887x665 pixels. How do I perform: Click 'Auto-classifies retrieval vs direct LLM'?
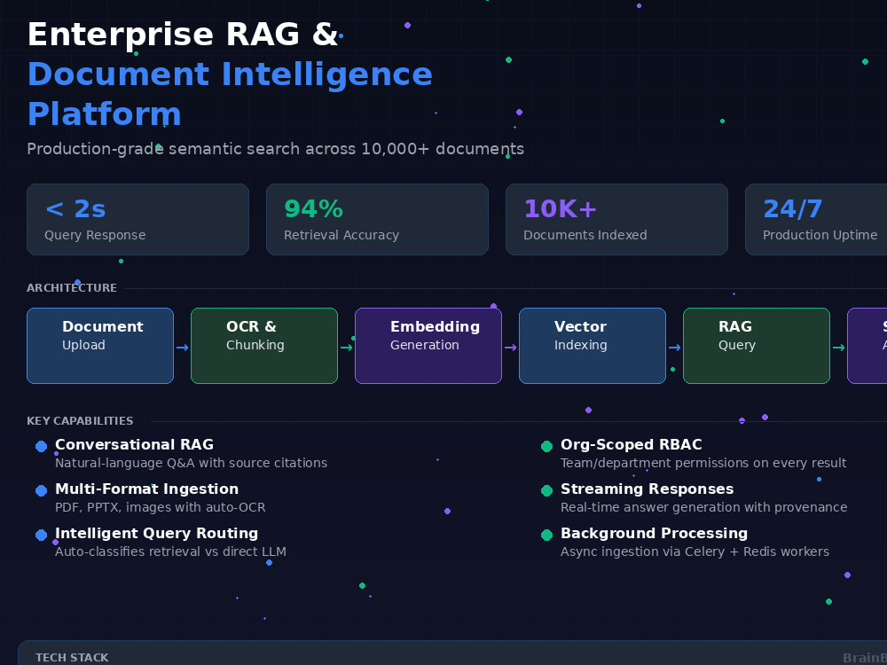pyautogui.click(x=170, y=552)
